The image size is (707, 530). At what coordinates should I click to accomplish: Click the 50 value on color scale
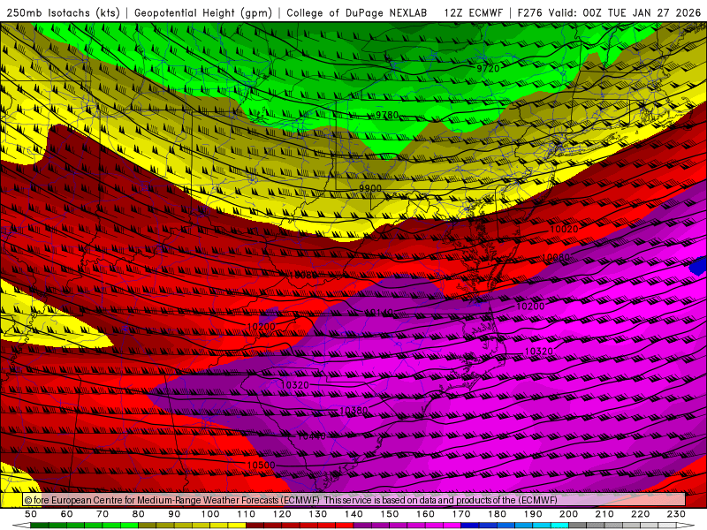point(31,514)
